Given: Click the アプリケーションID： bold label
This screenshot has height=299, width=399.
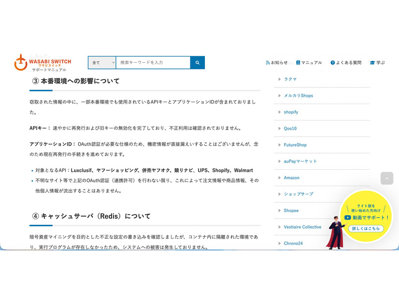Looking at the screenshot, I should click(x=53, y=144).
